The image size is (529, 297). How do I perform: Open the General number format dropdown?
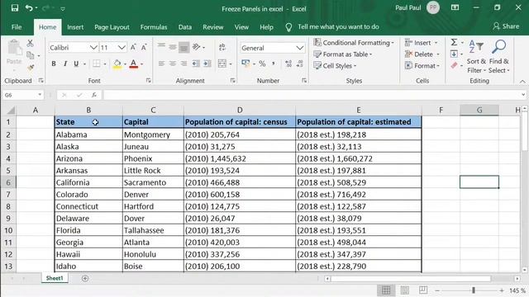coord(299,48)
